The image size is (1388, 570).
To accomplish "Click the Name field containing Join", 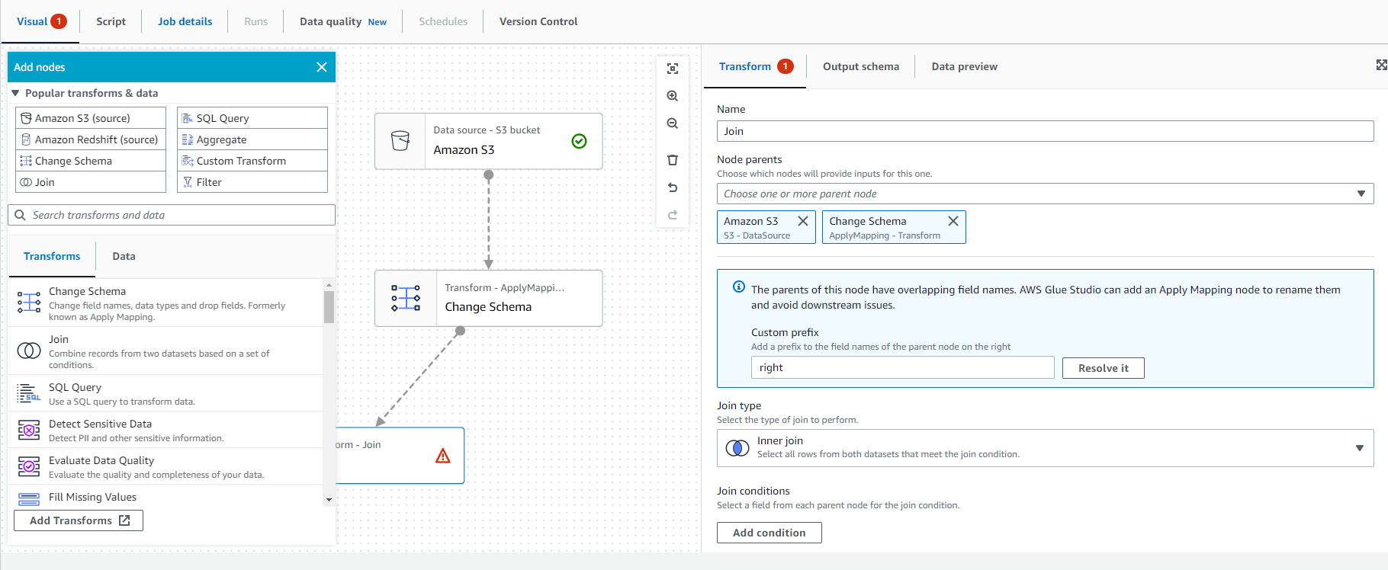I will [1046, 131].
